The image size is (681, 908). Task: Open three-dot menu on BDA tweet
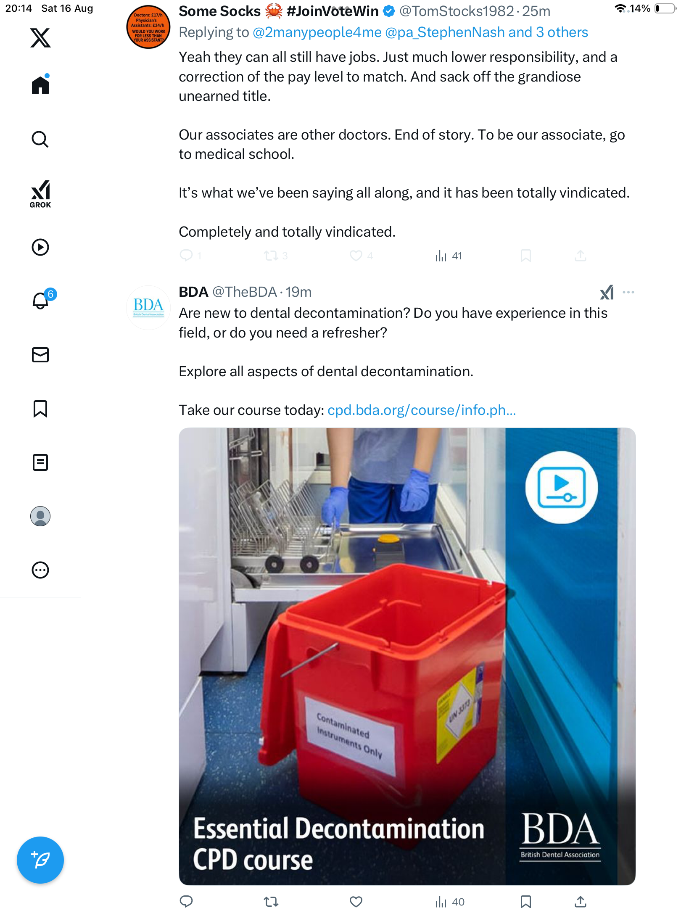pos(628,293)
